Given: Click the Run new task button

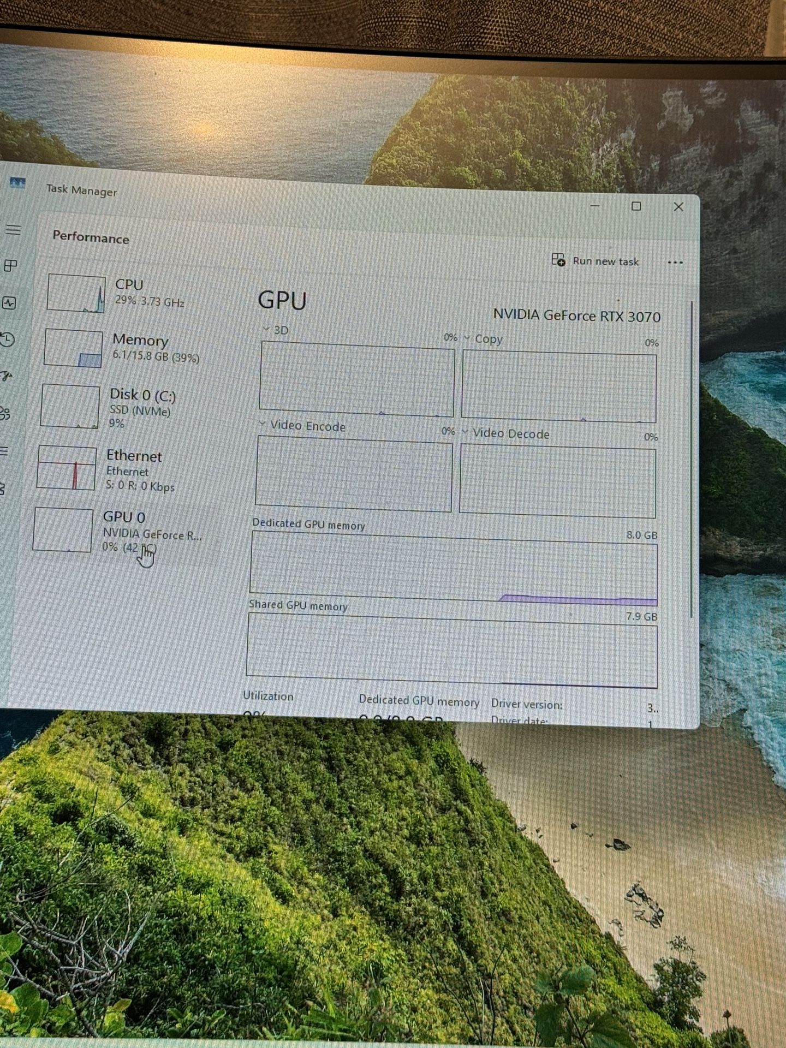Looking at the screenshot, I should [596, 261].
